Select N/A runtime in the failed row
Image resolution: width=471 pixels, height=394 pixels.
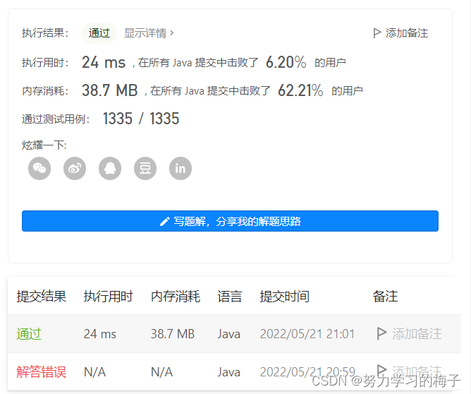94,372
